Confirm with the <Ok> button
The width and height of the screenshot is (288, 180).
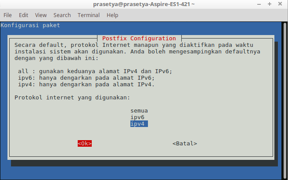85,144
